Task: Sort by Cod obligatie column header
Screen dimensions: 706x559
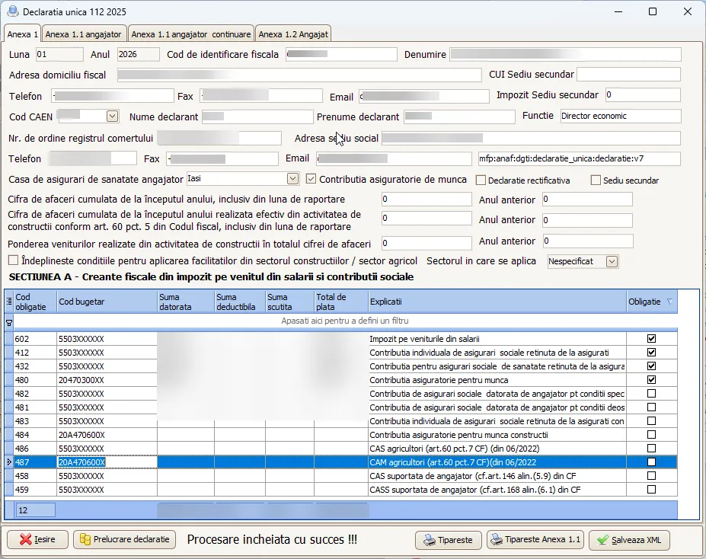Action: coord(35,302)
